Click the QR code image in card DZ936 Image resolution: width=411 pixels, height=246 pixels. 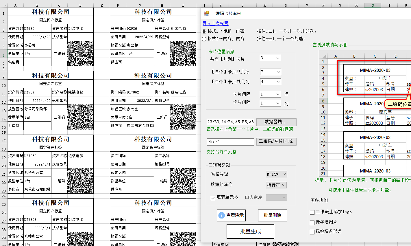(183, 53)
